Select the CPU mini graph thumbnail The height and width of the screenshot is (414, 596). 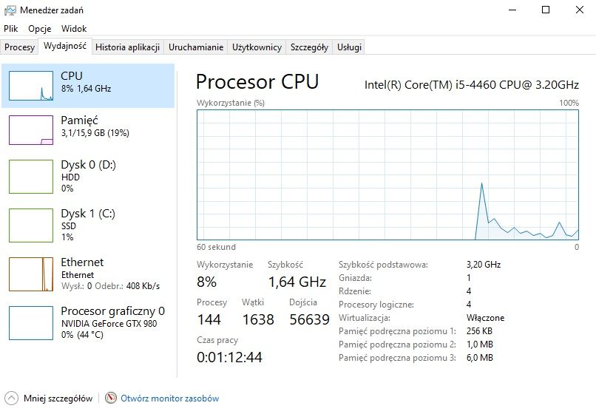click(x=31, y=85)
